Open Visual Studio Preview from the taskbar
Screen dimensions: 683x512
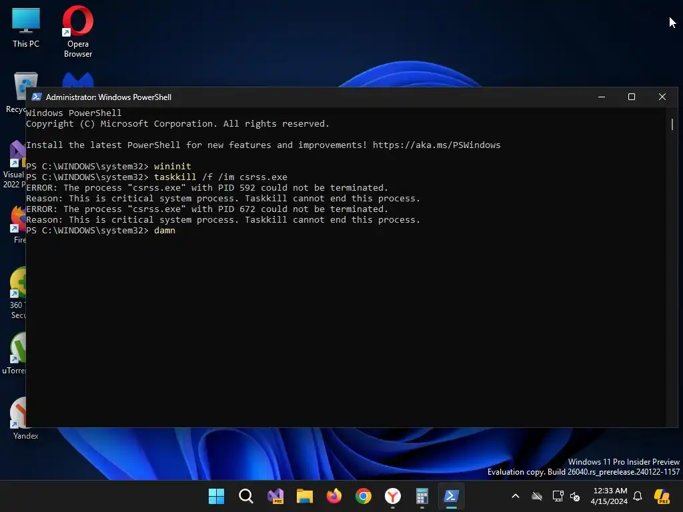point(275,496)
